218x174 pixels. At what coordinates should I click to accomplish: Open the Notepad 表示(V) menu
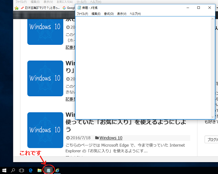tap(122, 14)
